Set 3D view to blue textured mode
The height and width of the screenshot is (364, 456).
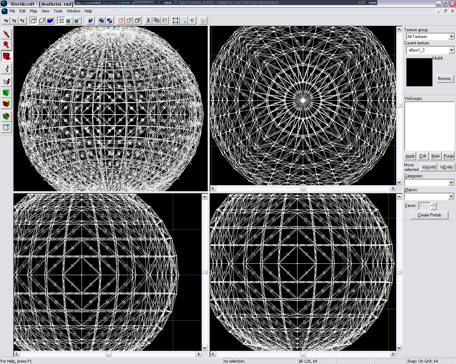50,21
